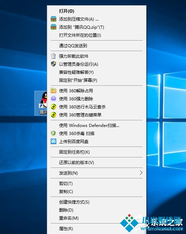
Task: Click the WinRAR icon beside 添加到压缩文件(A)
Action: pos(53,19)
